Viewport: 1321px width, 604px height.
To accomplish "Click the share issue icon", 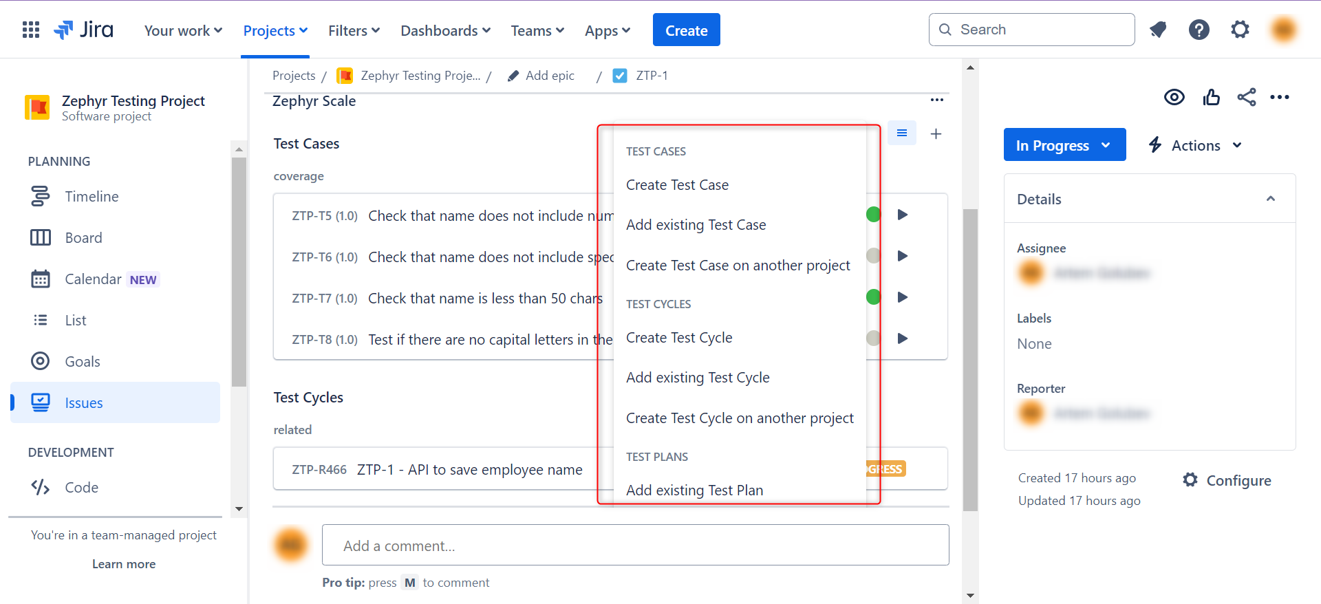I will [x=1246, y=97].
